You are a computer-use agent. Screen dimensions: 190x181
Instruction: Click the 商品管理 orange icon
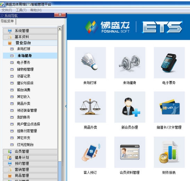(x=10, y=176)
